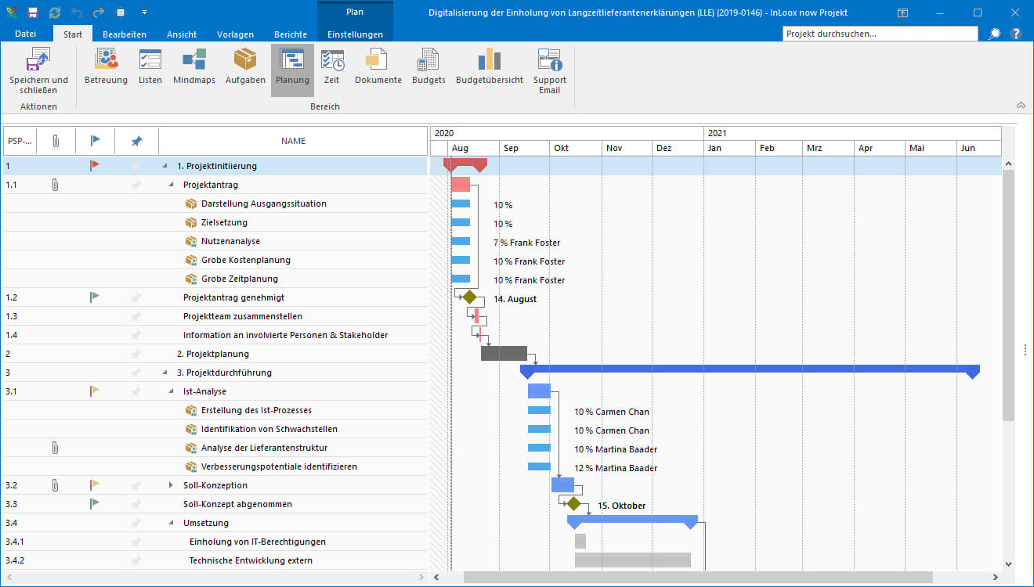The image size is (1034, 587).
Task: Toggle pin on Umsetzung row
Action: tap(136, 523)
